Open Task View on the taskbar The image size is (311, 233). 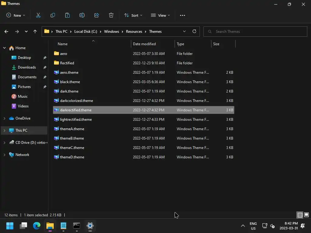23,226
